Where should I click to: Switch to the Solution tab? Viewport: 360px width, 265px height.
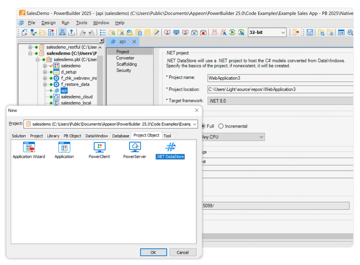pyautogui.click(x=19, y=136)
